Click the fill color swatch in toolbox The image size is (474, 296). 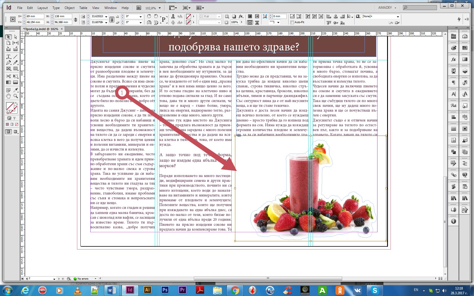(x=10, y=106)
